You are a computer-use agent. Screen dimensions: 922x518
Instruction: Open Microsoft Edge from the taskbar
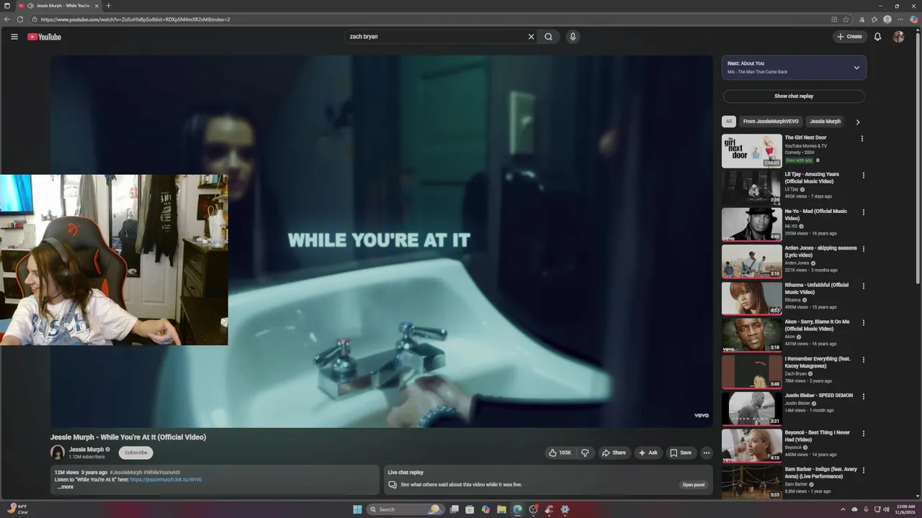[x=517, y=509]
